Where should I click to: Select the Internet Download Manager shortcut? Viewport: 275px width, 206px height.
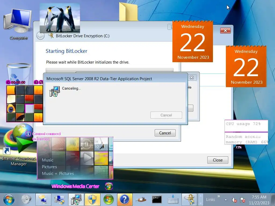click(x=19, y=145)
